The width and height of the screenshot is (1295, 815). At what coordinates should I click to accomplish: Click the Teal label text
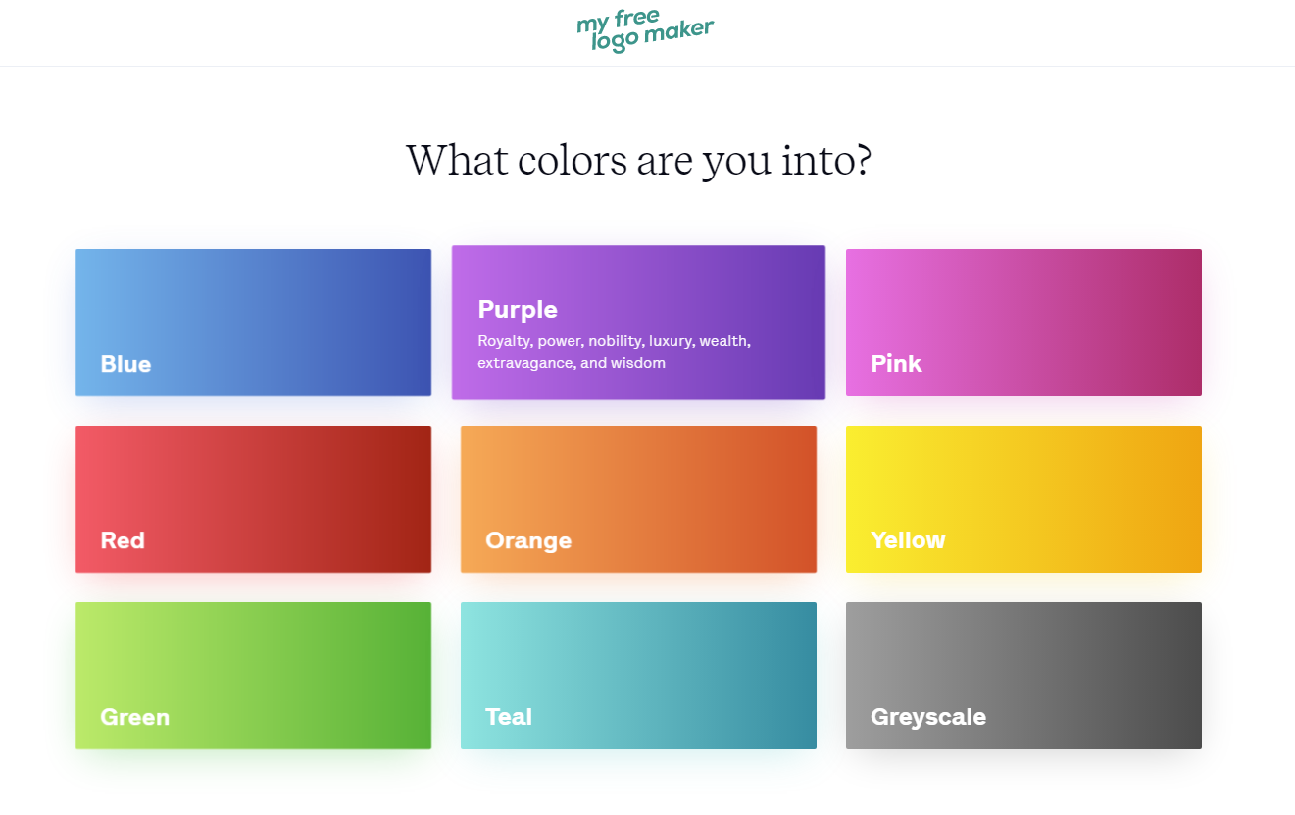tap(509, 717)
